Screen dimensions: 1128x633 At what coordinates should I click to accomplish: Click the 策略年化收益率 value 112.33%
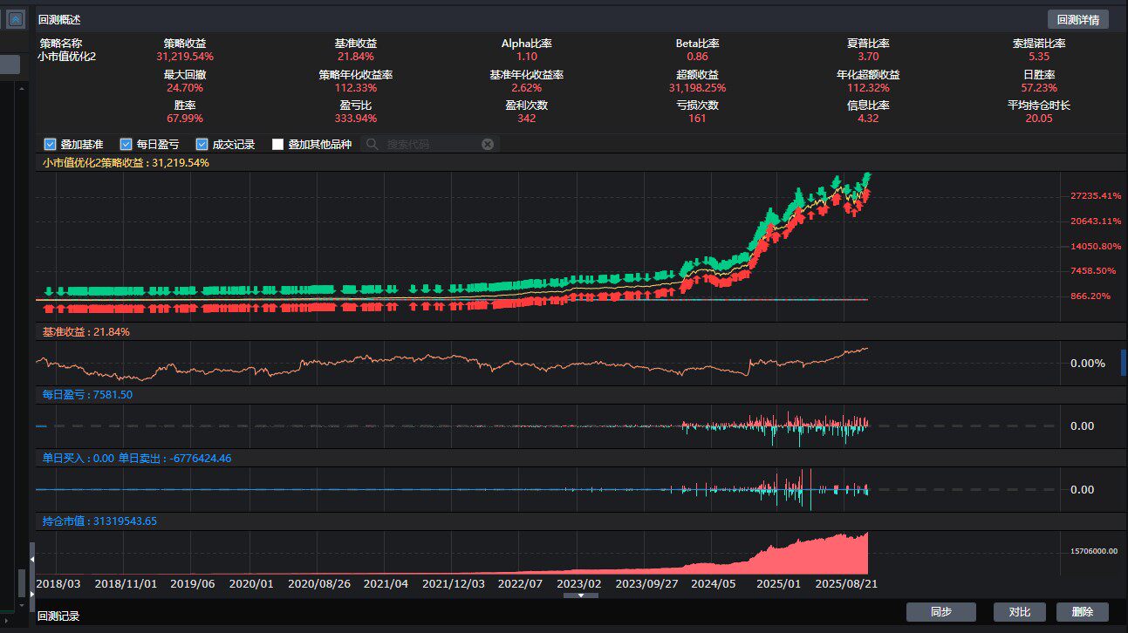point(356,87)
